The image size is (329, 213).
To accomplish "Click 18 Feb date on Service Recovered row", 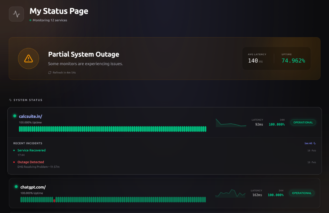I will 312,150.
